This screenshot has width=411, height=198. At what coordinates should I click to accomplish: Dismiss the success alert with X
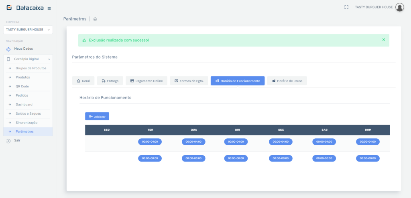pyautogui.click(x=383, y=40)
